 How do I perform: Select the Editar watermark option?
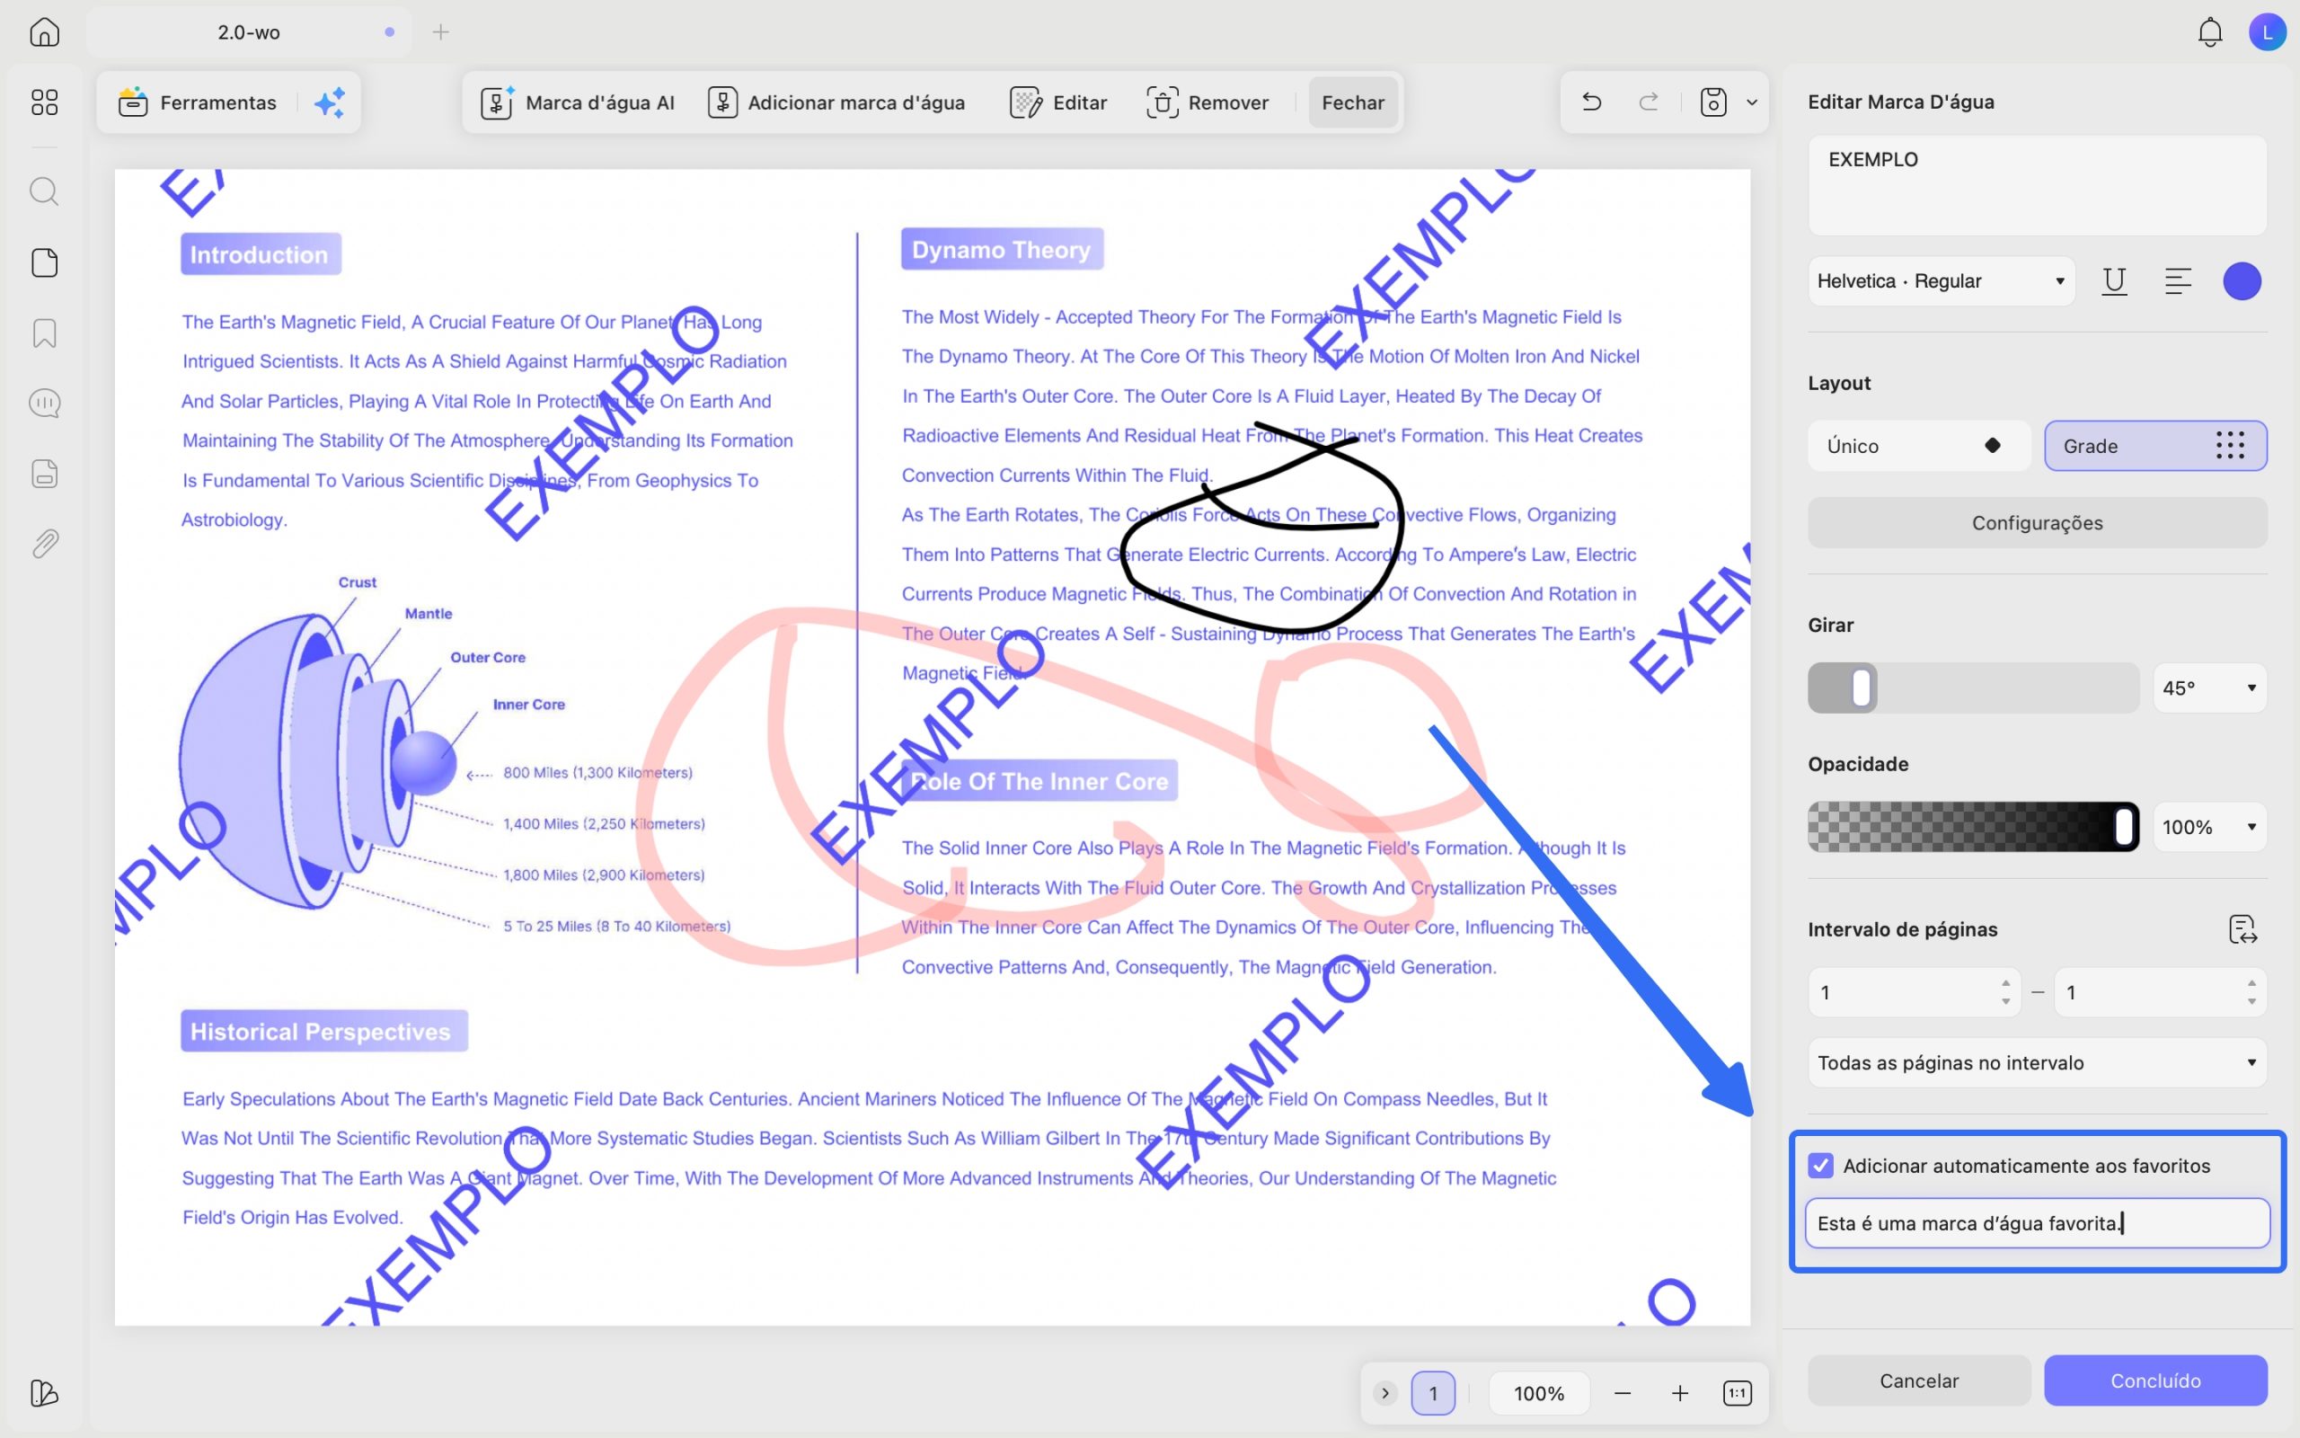tap(1057, 102)
